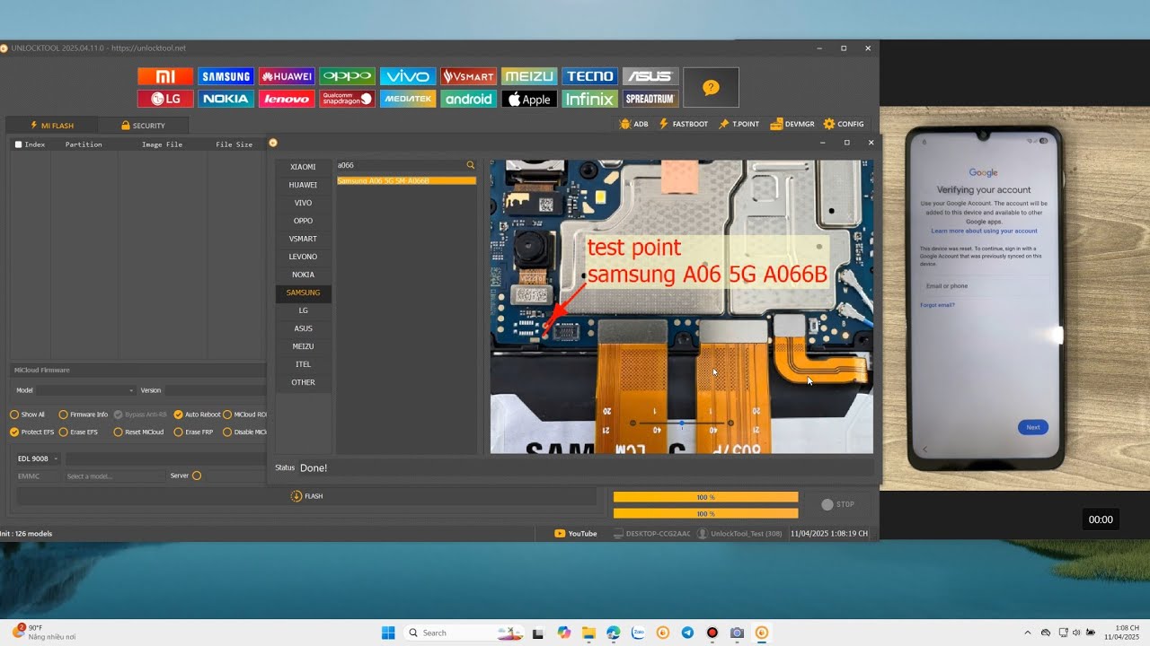
Task: Open the Model dropdown in MiCloud Firmware
Action: [x=87, y=390]
